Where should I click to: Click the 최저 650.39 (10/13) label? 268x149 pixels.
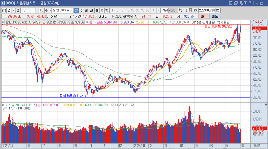(74, 96)
